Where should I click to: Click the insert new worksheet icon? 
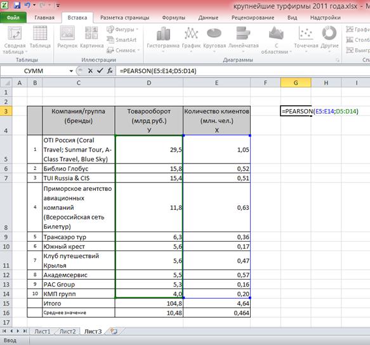(x=114, y=331)
